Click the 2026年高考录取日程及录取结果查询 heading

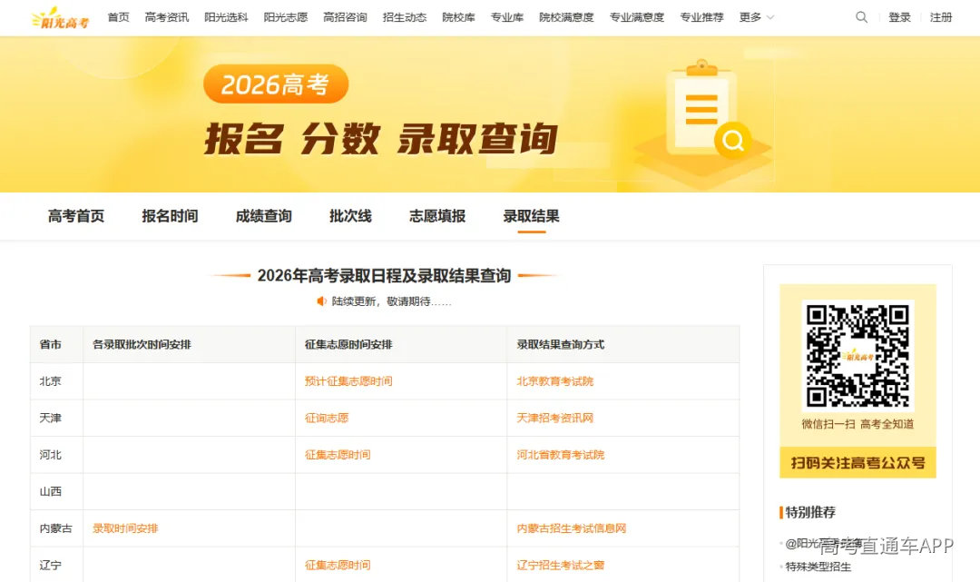click(385, 276)
